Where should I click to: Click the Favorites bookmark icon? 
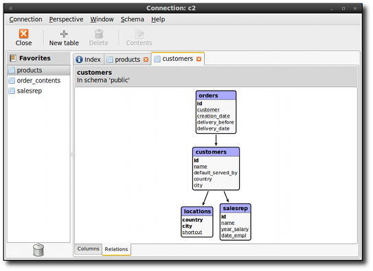tap(13, 58)
